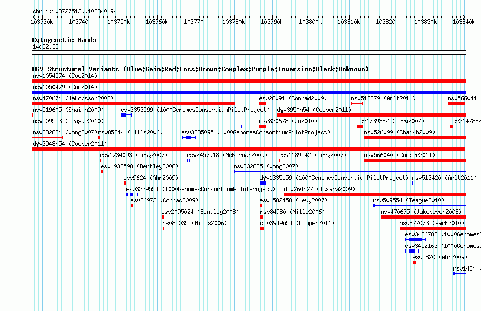Open the esv3426783 variant label
Image resolution: width=481 pixels, height=311 pixels.
tap(443, 234)
